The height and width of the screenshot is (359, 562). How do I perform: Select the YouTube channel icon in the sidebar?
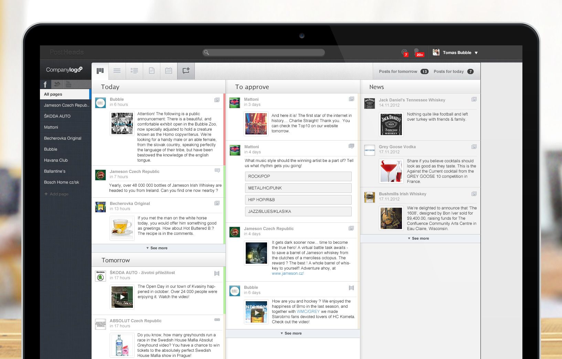coord(68,84)
